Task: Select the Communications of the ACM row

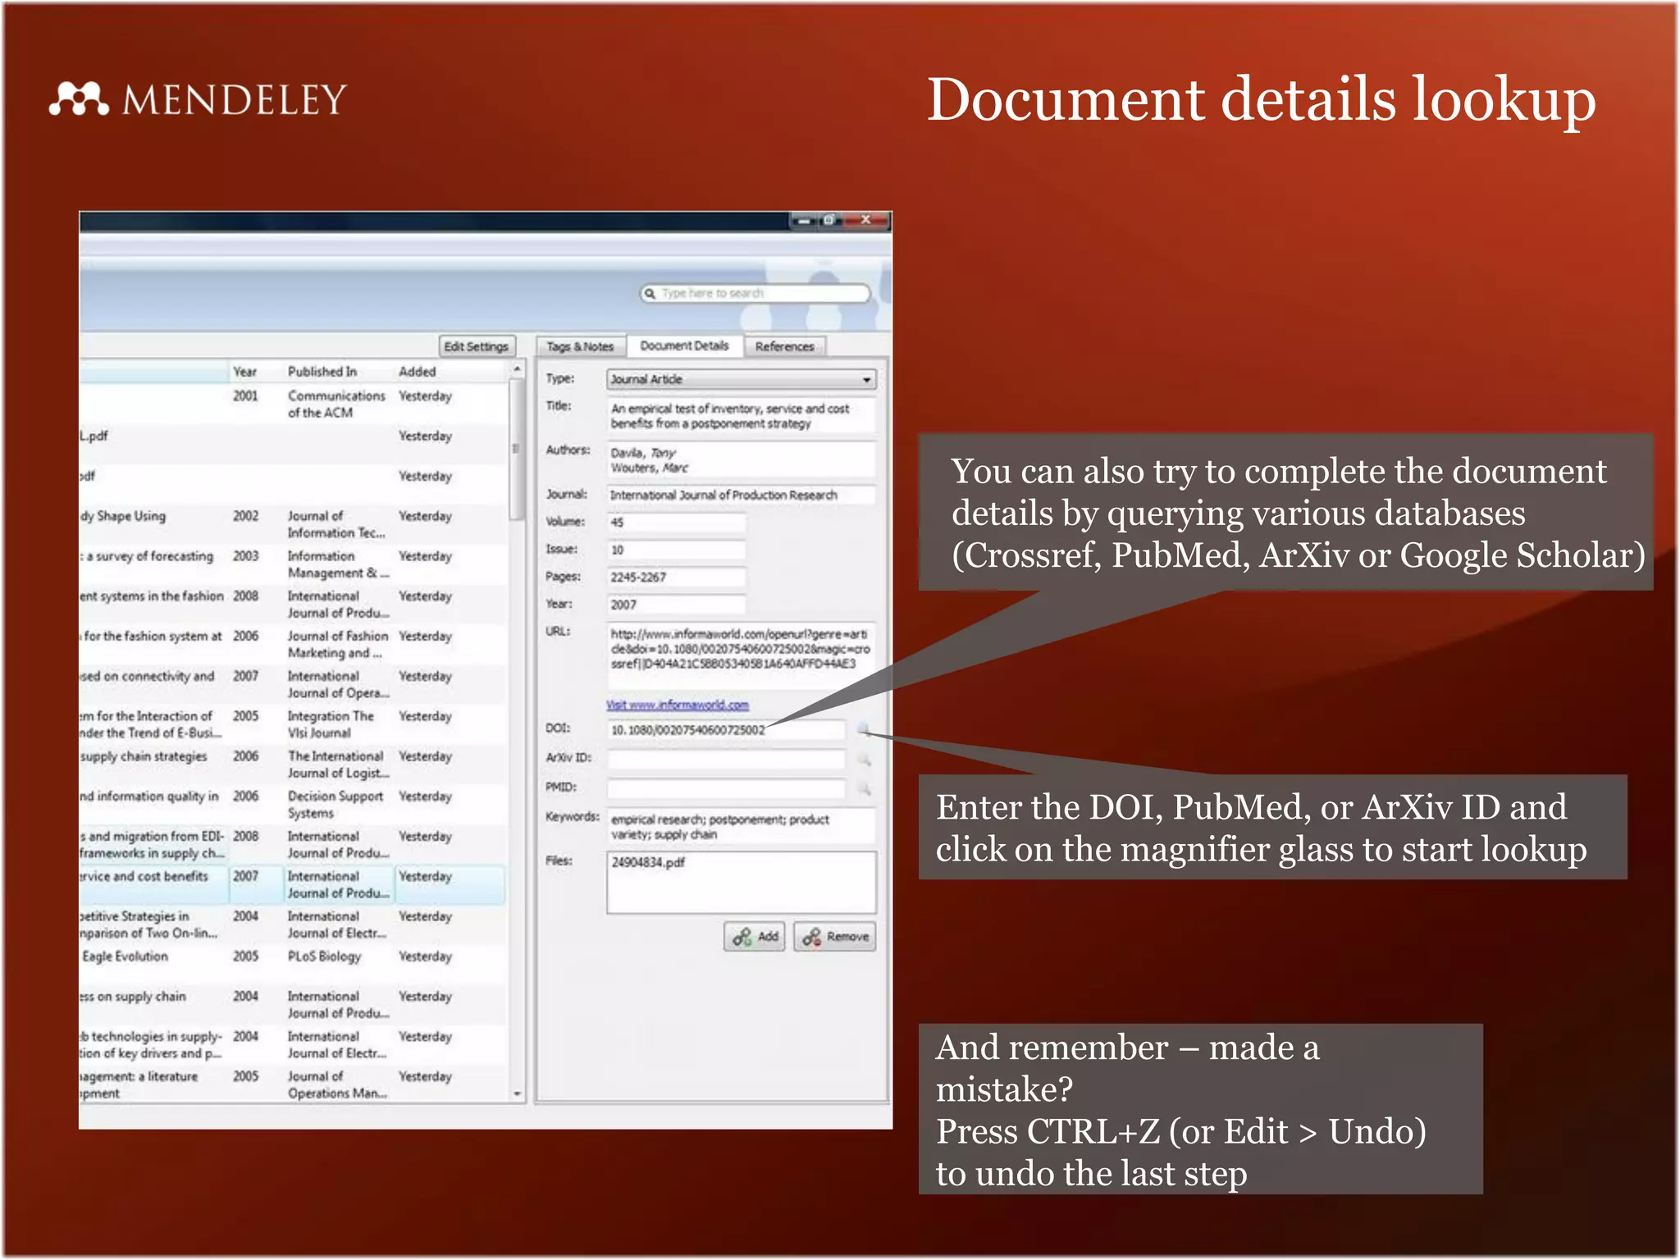Action: pos(294,404)
